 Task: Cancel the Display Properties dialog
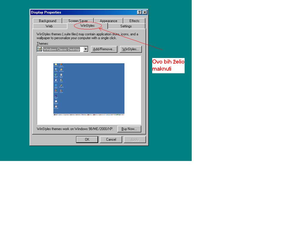click(111, 139)
